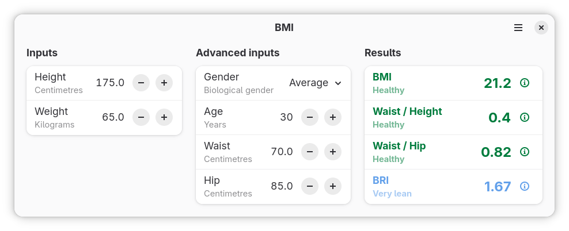The height and width of the screenshot is (231, 569).
Task: Open the Waist / Hip info icon
Action: (524, 152)
